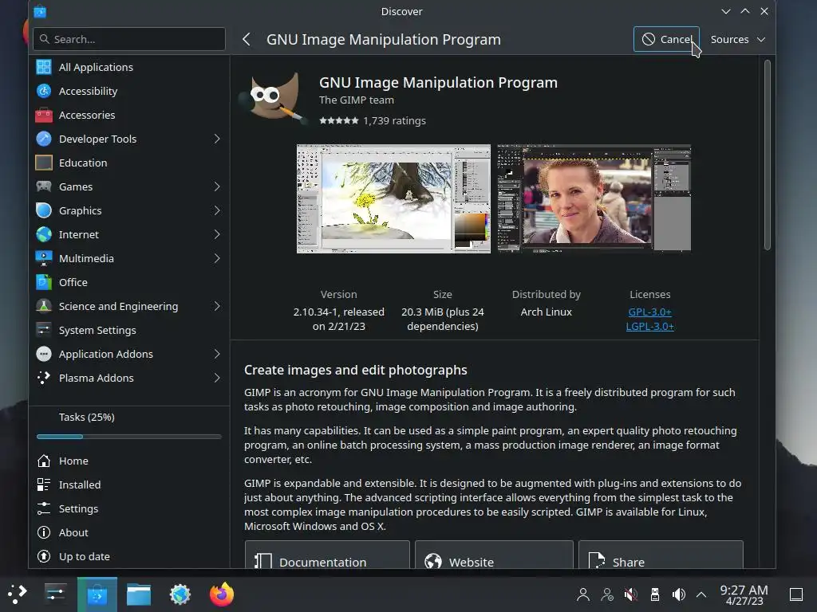
Task: Select the Education category label
Action: pyautogui.click(x=83, y=163)
